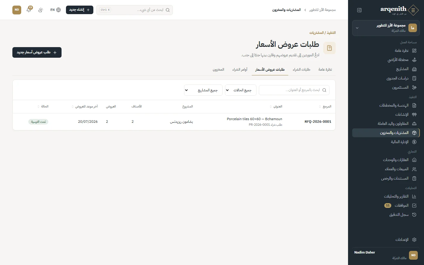This screenshot has height=265, width=424.
Task: Open RFQ-2026-0001 reference
Action: [x=318, y=122]
